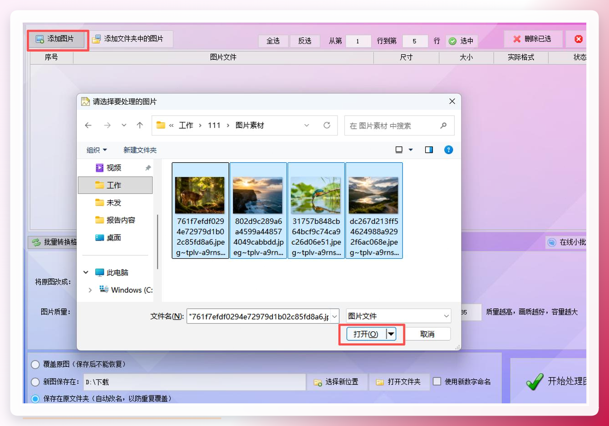Click the 打开 button dropdown arrow
This screenshot has width=609, height=426.
click(x=391, y=334)
